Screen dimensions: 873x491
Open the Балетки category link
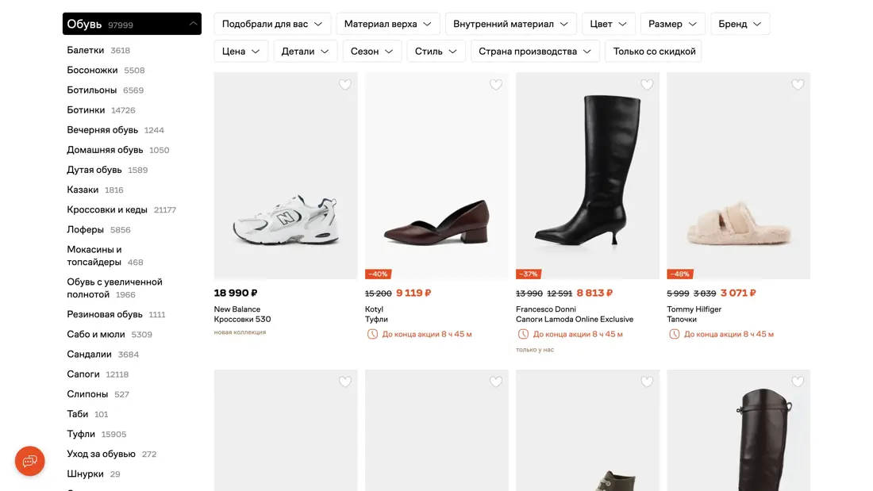tap(86, 50)
